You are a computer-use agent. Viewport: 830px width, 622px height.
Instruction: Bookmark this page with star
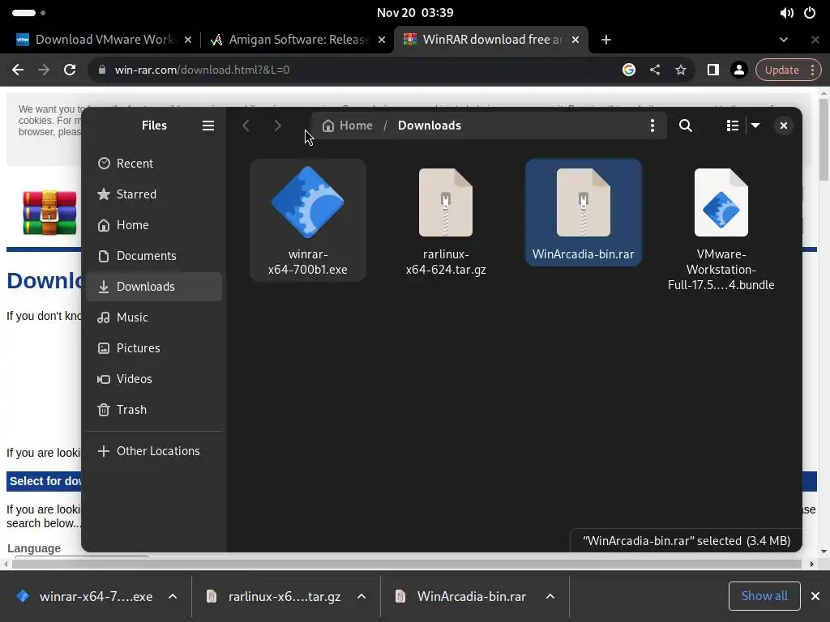(x=681, y=70)
